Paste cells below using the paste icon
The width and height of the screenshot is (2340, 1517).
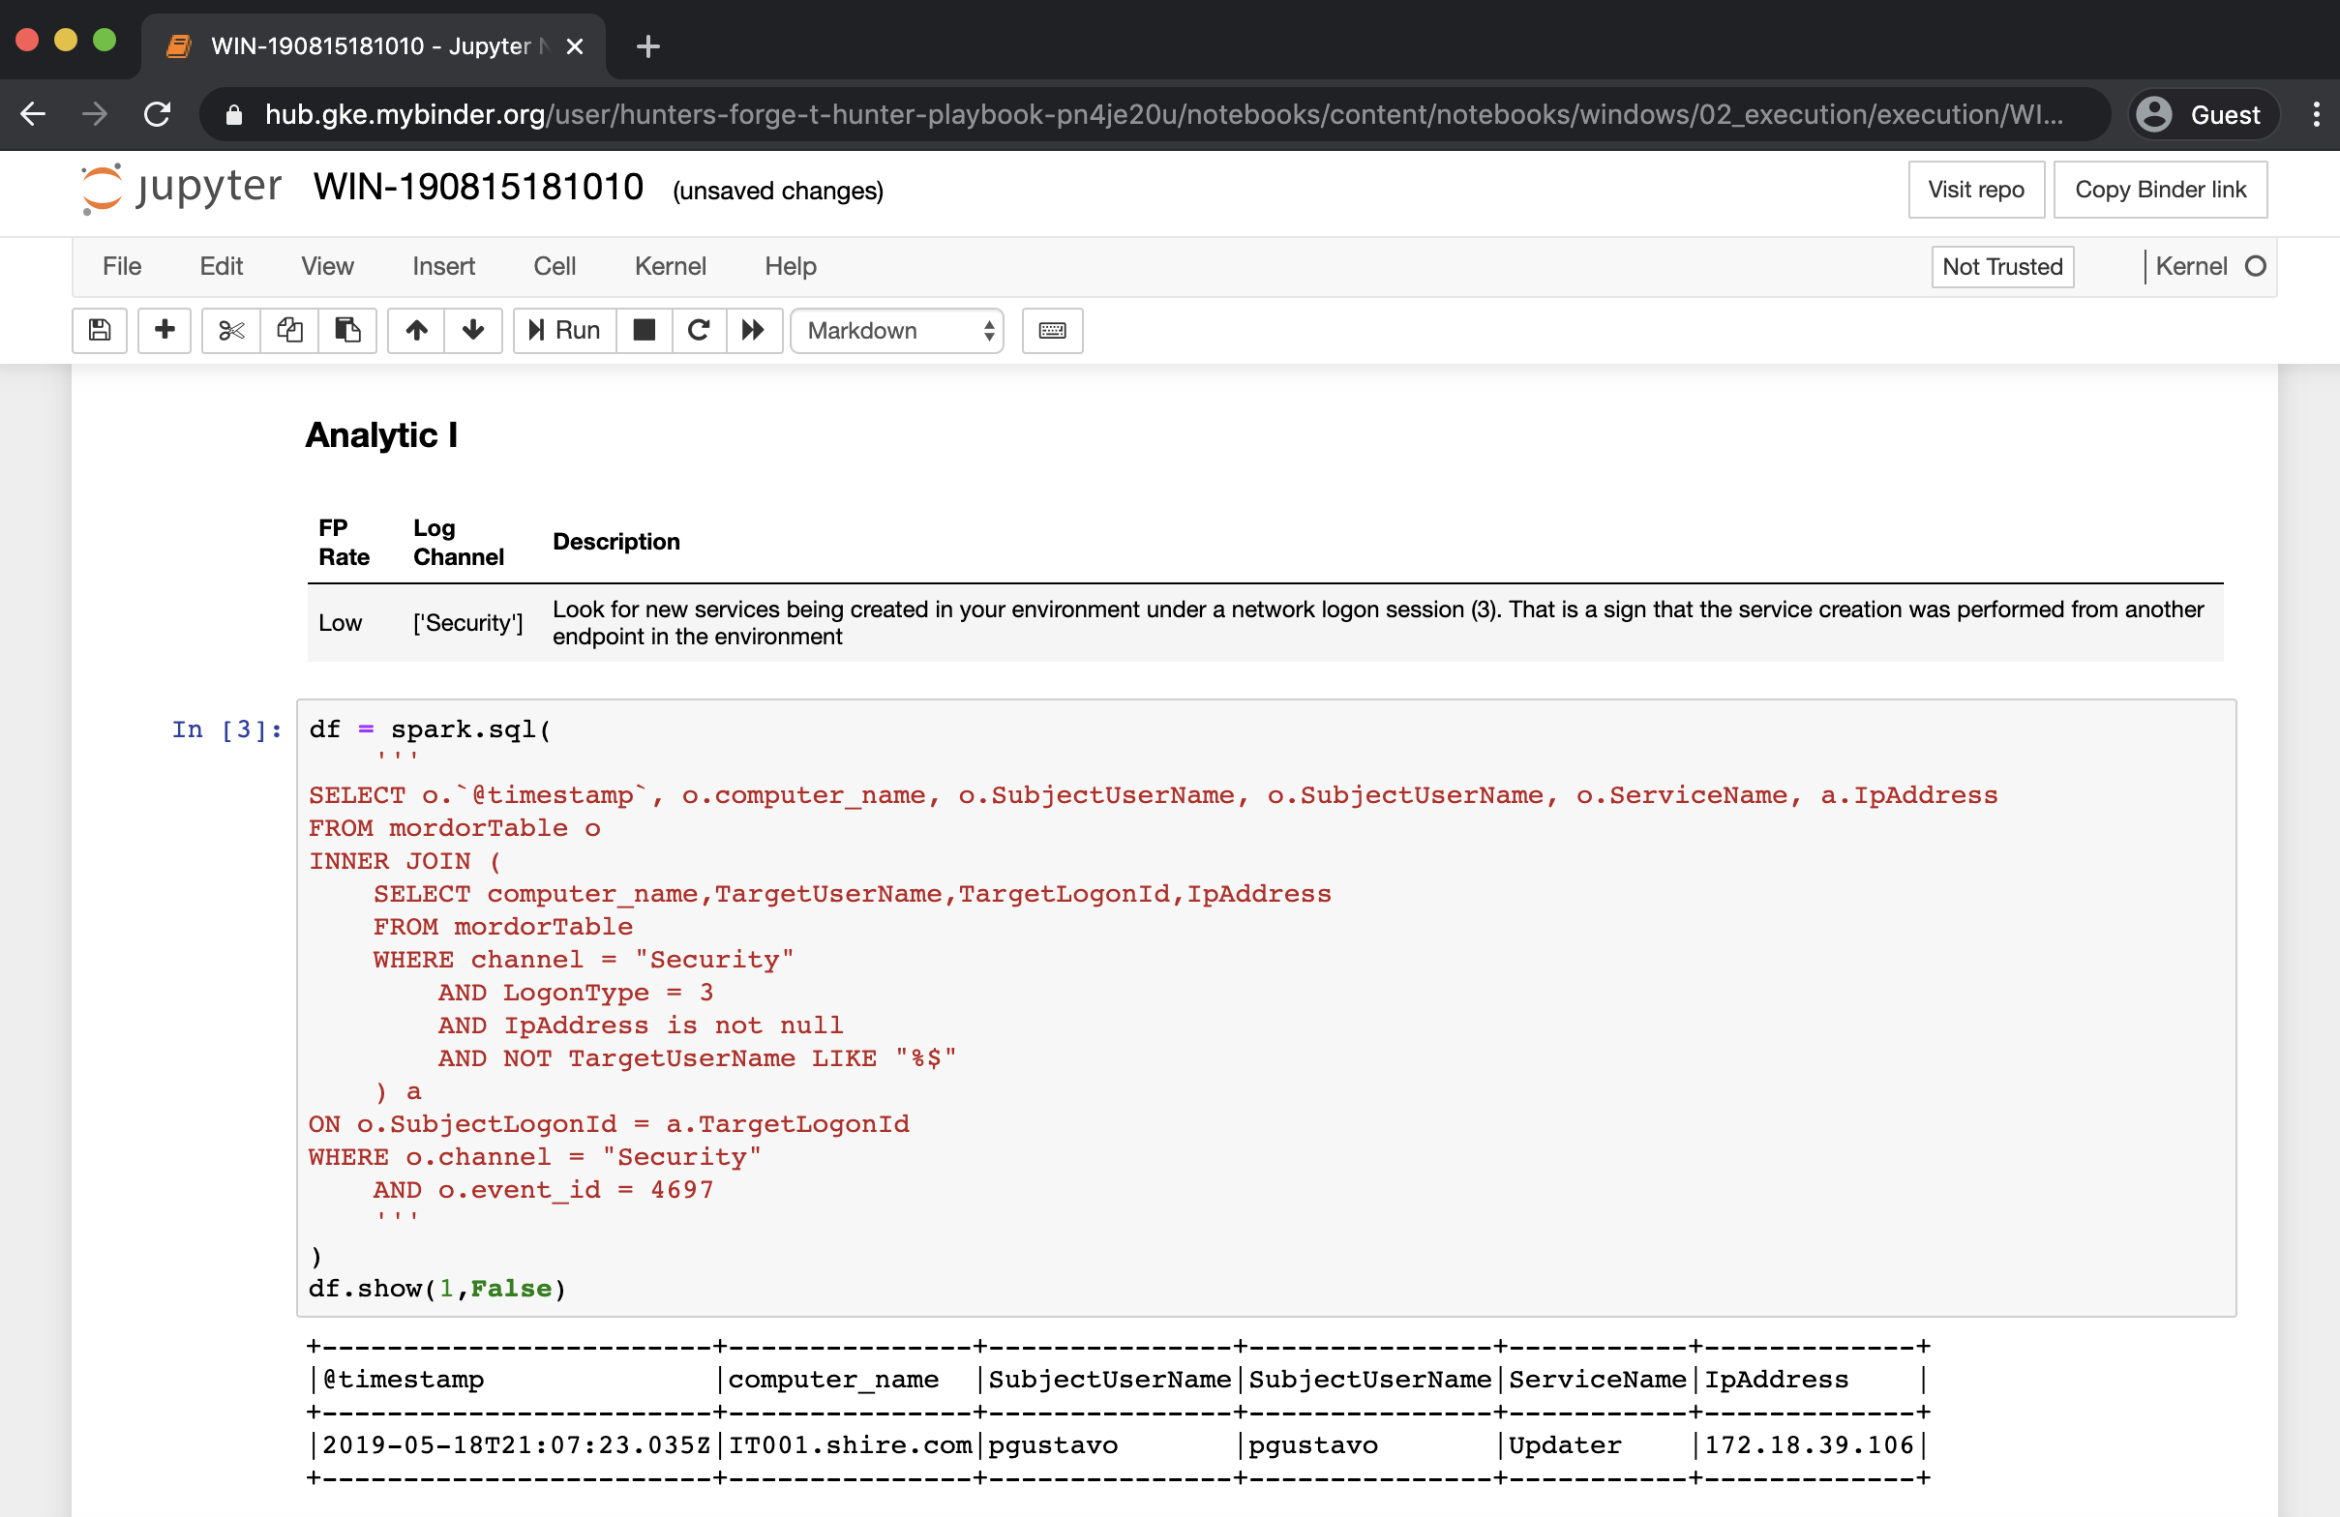tap(347, 330)
